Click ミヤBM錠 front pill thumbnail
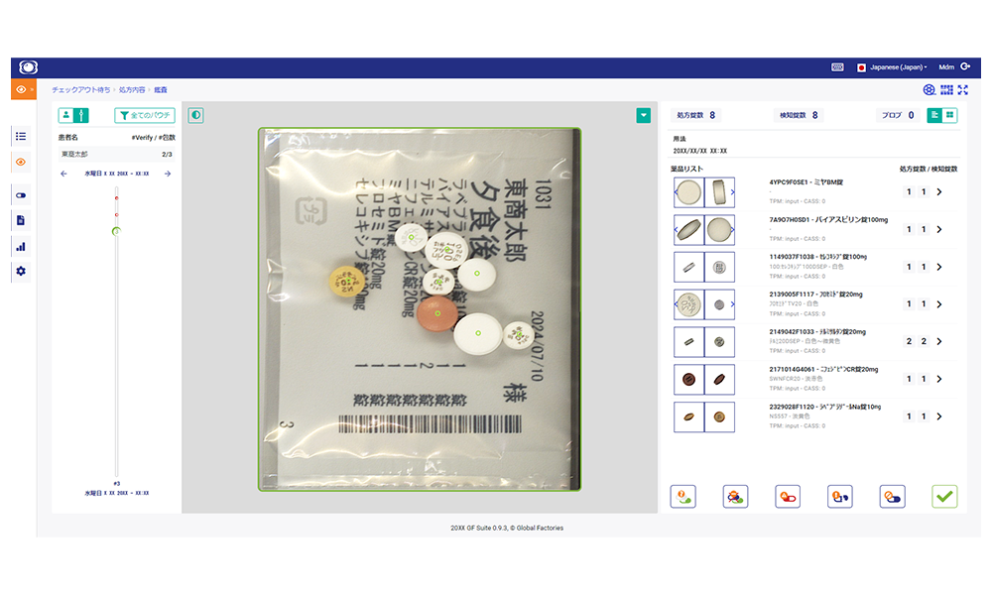 point(689,192)
